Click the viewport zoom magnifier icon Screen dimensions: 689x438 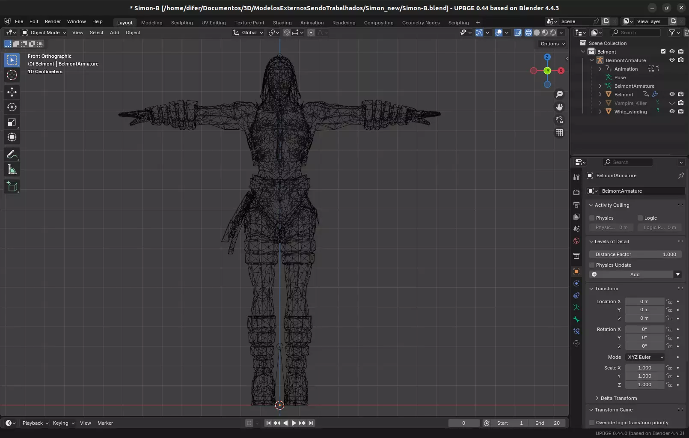tap(559, 94)
